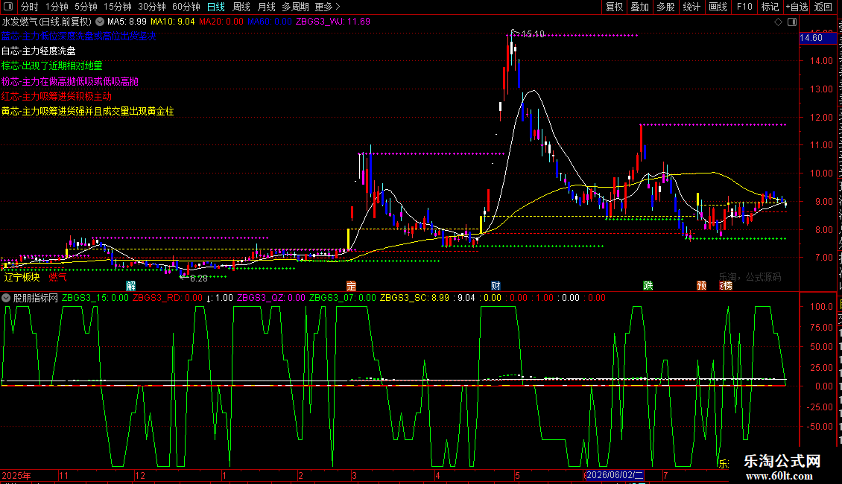
Task: Click the 股朋指标网 indicator name
Action: pyautogui.click(x=35, y=298)
